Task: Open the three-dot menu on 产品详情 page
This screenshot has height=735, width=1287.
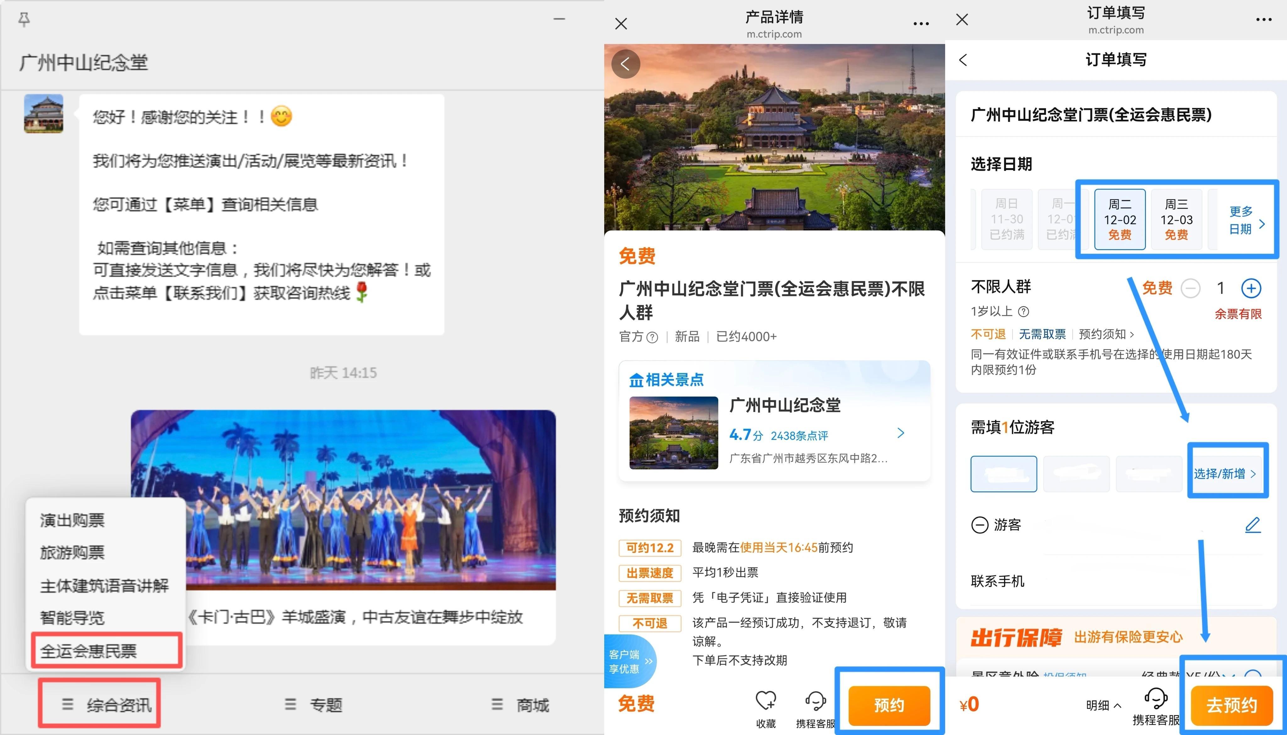Action: pos(921,24)
